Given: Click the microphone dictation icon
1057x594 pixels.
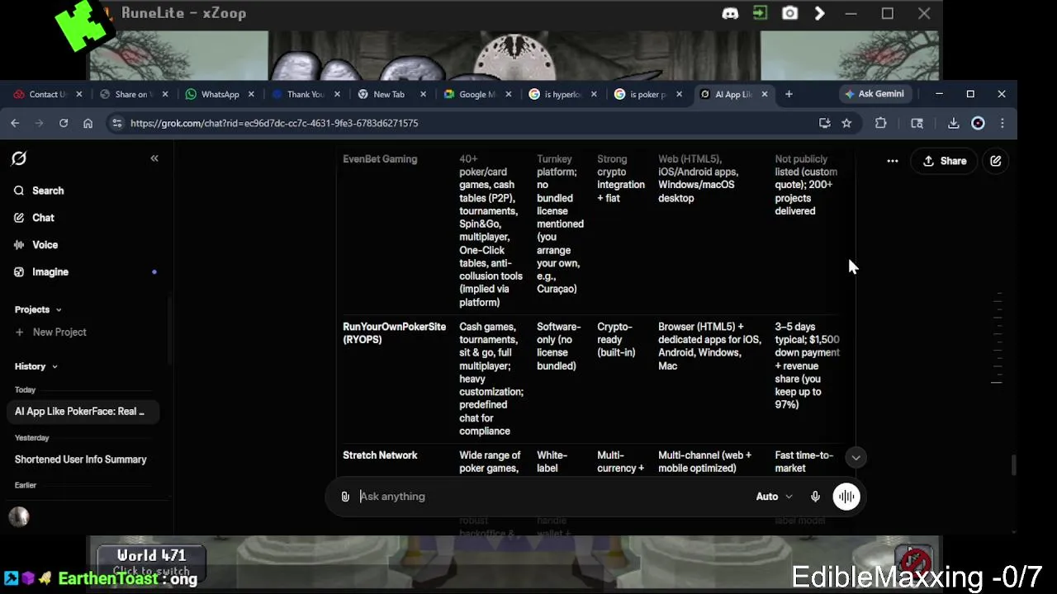Looking at the screenshot, I should (815, 497).
